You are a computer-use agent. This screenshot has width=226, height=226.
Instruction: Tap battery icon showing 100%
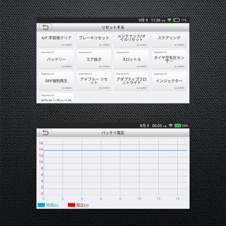pyautogui.click(x=178, y=125)
